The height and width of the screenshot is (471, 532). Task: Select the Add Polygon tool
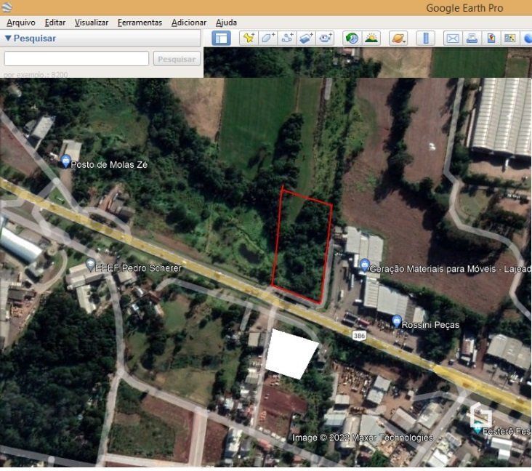[267, 38]
